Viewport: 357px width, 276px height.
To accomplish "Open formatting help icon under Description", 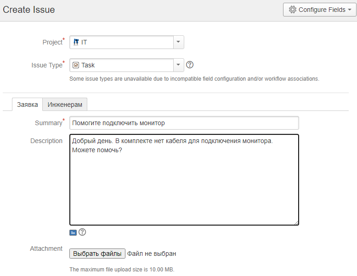I will 82,232.
